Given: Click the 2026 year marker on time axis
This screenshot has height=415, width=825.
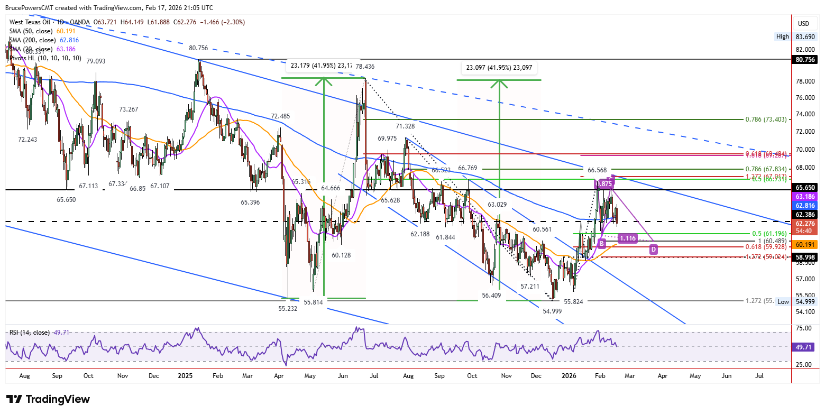Looking at the screenshot, I should tap(569, 376).
